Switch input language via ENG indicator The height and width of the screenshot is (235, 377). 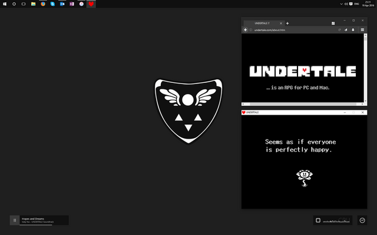(356, 4)
